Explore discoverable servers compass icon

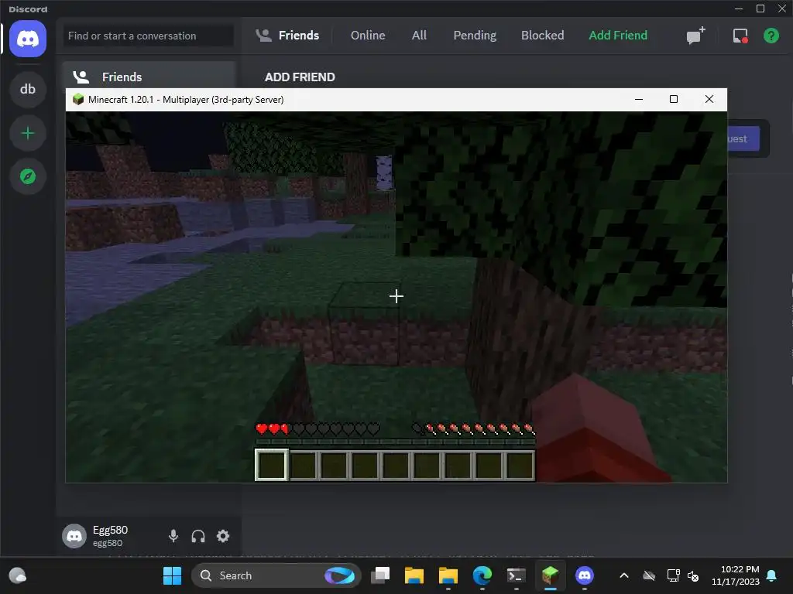[x=28, y=176]
